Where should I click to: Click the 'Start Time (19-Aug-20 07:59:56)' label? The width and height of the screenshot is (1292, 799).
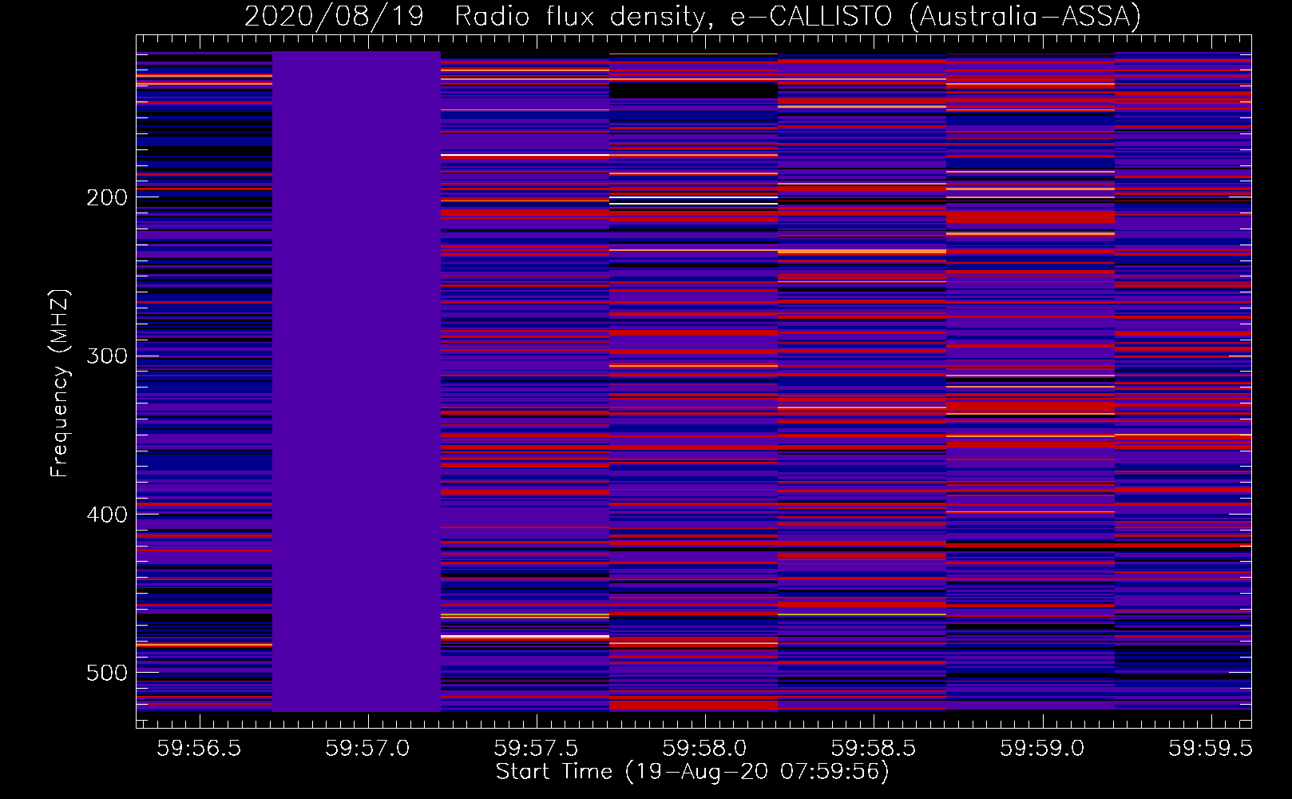(692, 772)
